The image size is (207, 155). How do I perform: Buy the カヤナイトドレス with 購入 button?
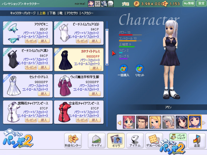click(x=95, y=68)
